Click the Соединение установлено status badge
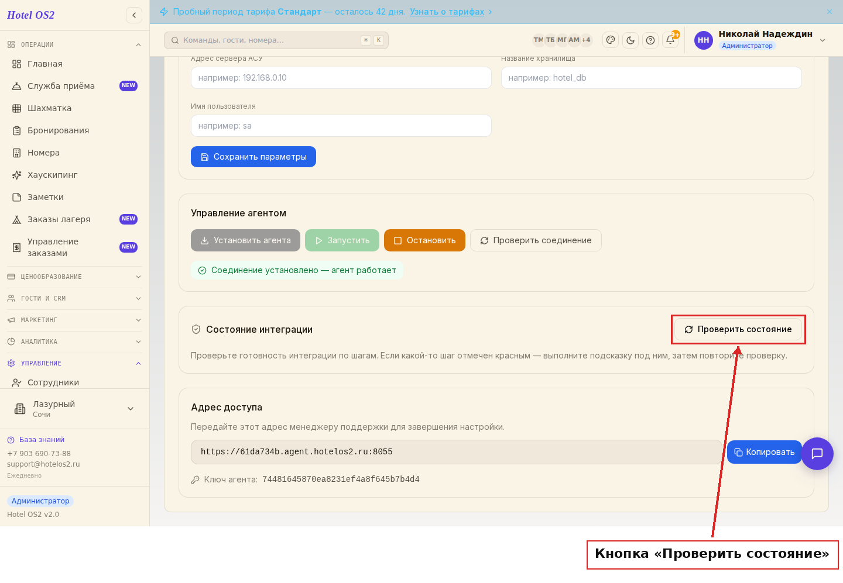The image size is (843, 583). (x=297, y=270)
